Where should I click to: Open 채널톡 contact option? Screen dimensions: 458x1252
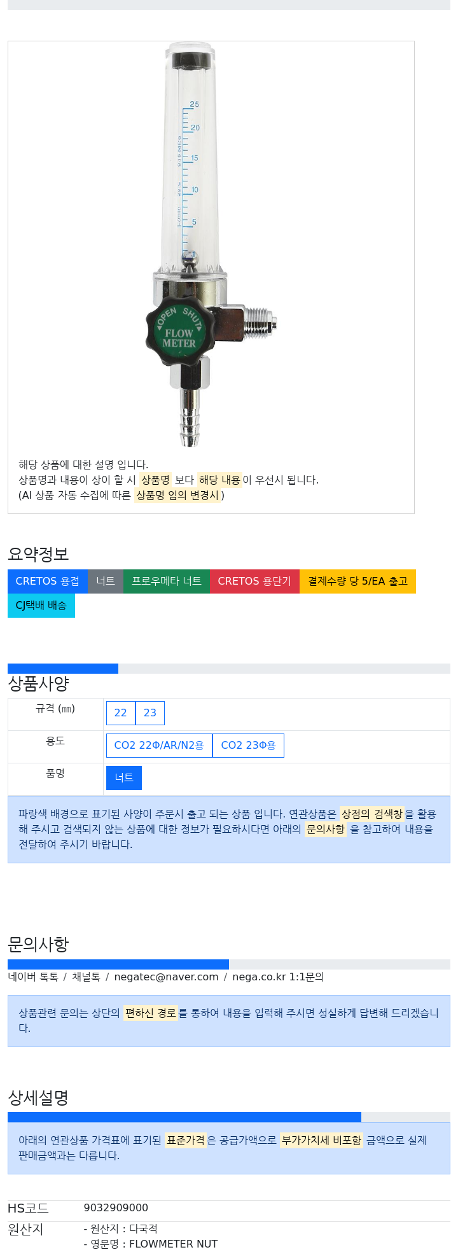86,977
